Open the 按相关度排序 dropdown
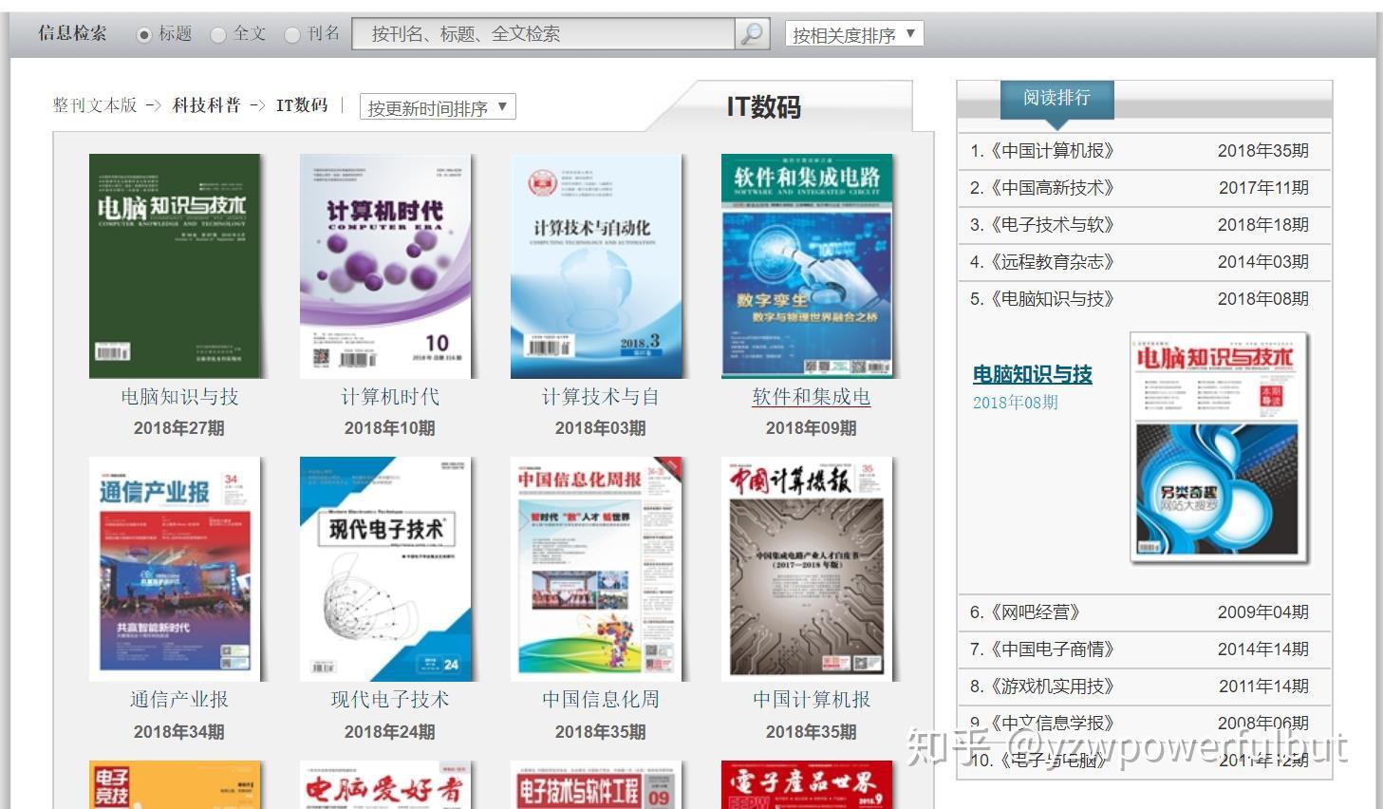 pyautogui.click(x=854, y=35)
